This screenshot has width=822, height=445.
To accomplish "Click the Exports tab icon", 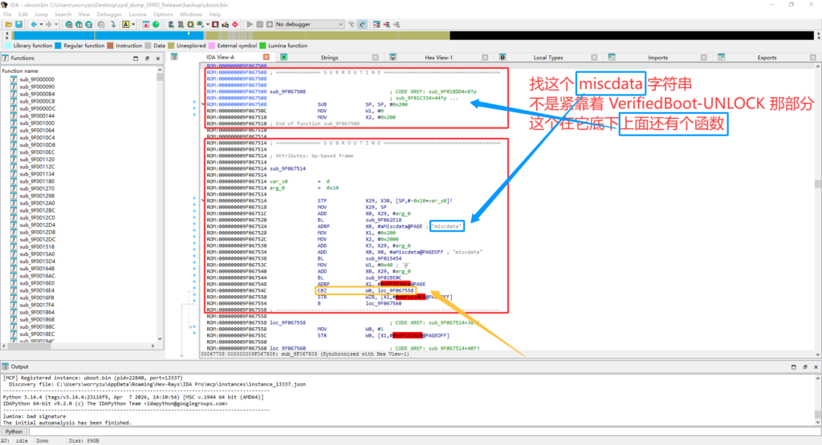I will 722,57.
